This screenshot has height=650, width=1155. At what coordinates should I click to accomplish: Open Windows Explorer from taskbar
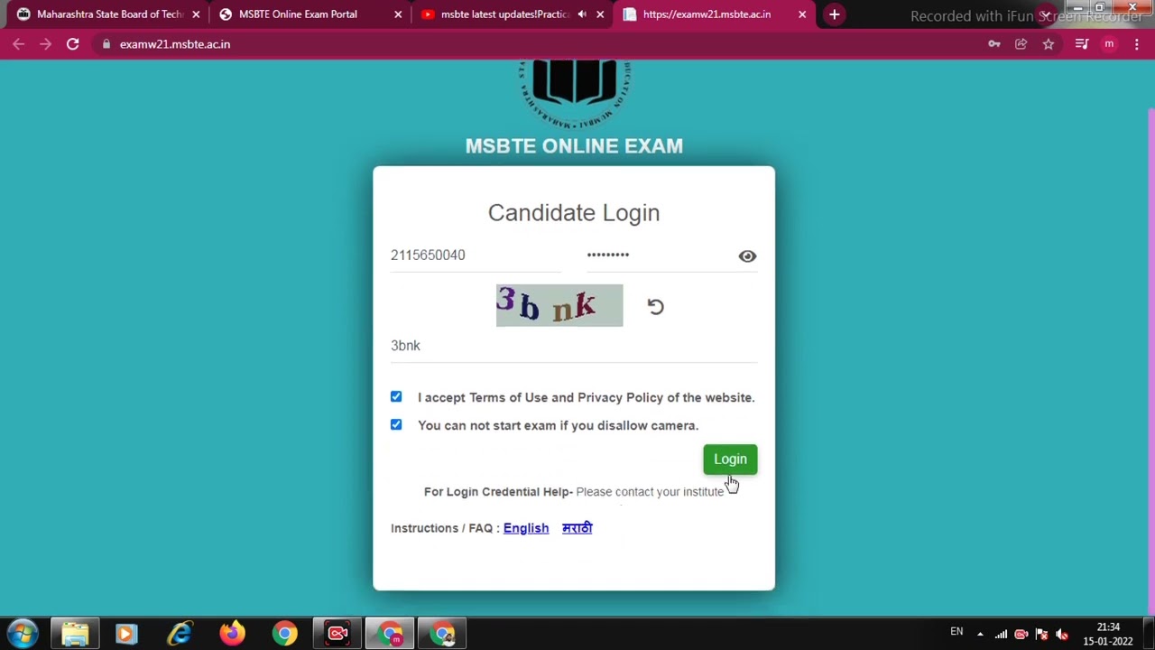[x=75, y=634]
